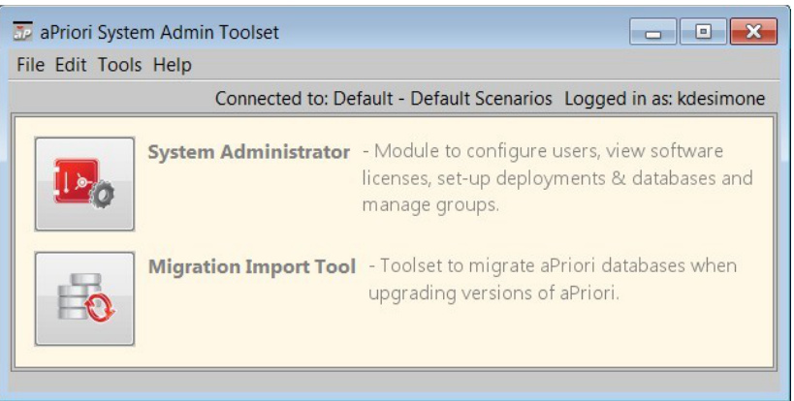This screenshot has height=401, width=794.
Task: Click the empty menu bar area right of Help
Action: click(x=485, y=65)
